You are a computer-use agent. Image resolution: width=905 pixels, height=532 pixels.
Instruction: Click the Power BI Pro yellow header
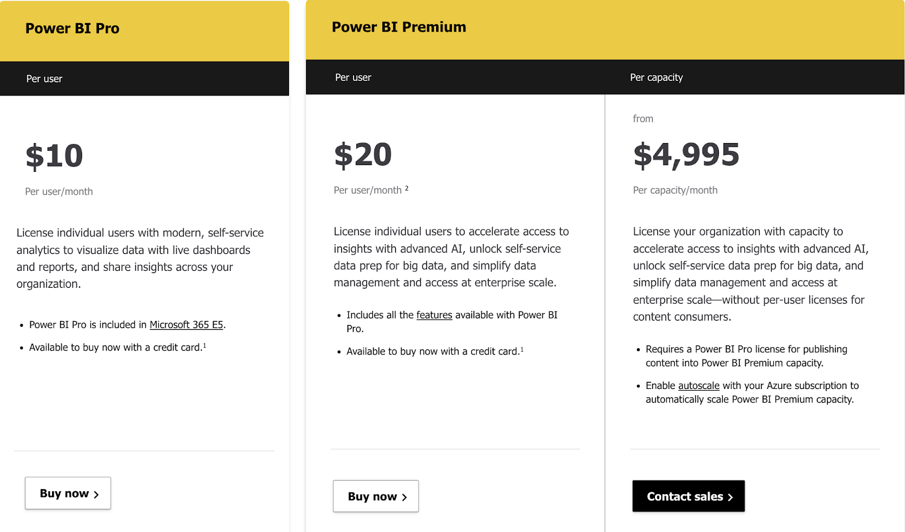pos(72,28)
